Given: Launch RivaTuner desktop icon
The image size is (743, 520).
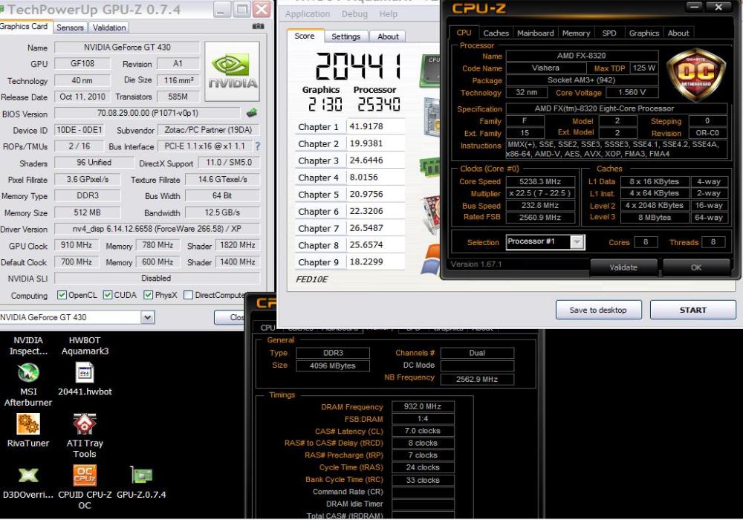Looking at the screenshot, I should click(28, 430).
